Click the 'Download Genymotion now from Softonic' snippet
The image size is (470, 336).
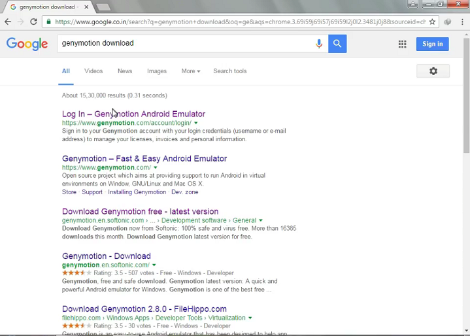click(x=179, y=232)
